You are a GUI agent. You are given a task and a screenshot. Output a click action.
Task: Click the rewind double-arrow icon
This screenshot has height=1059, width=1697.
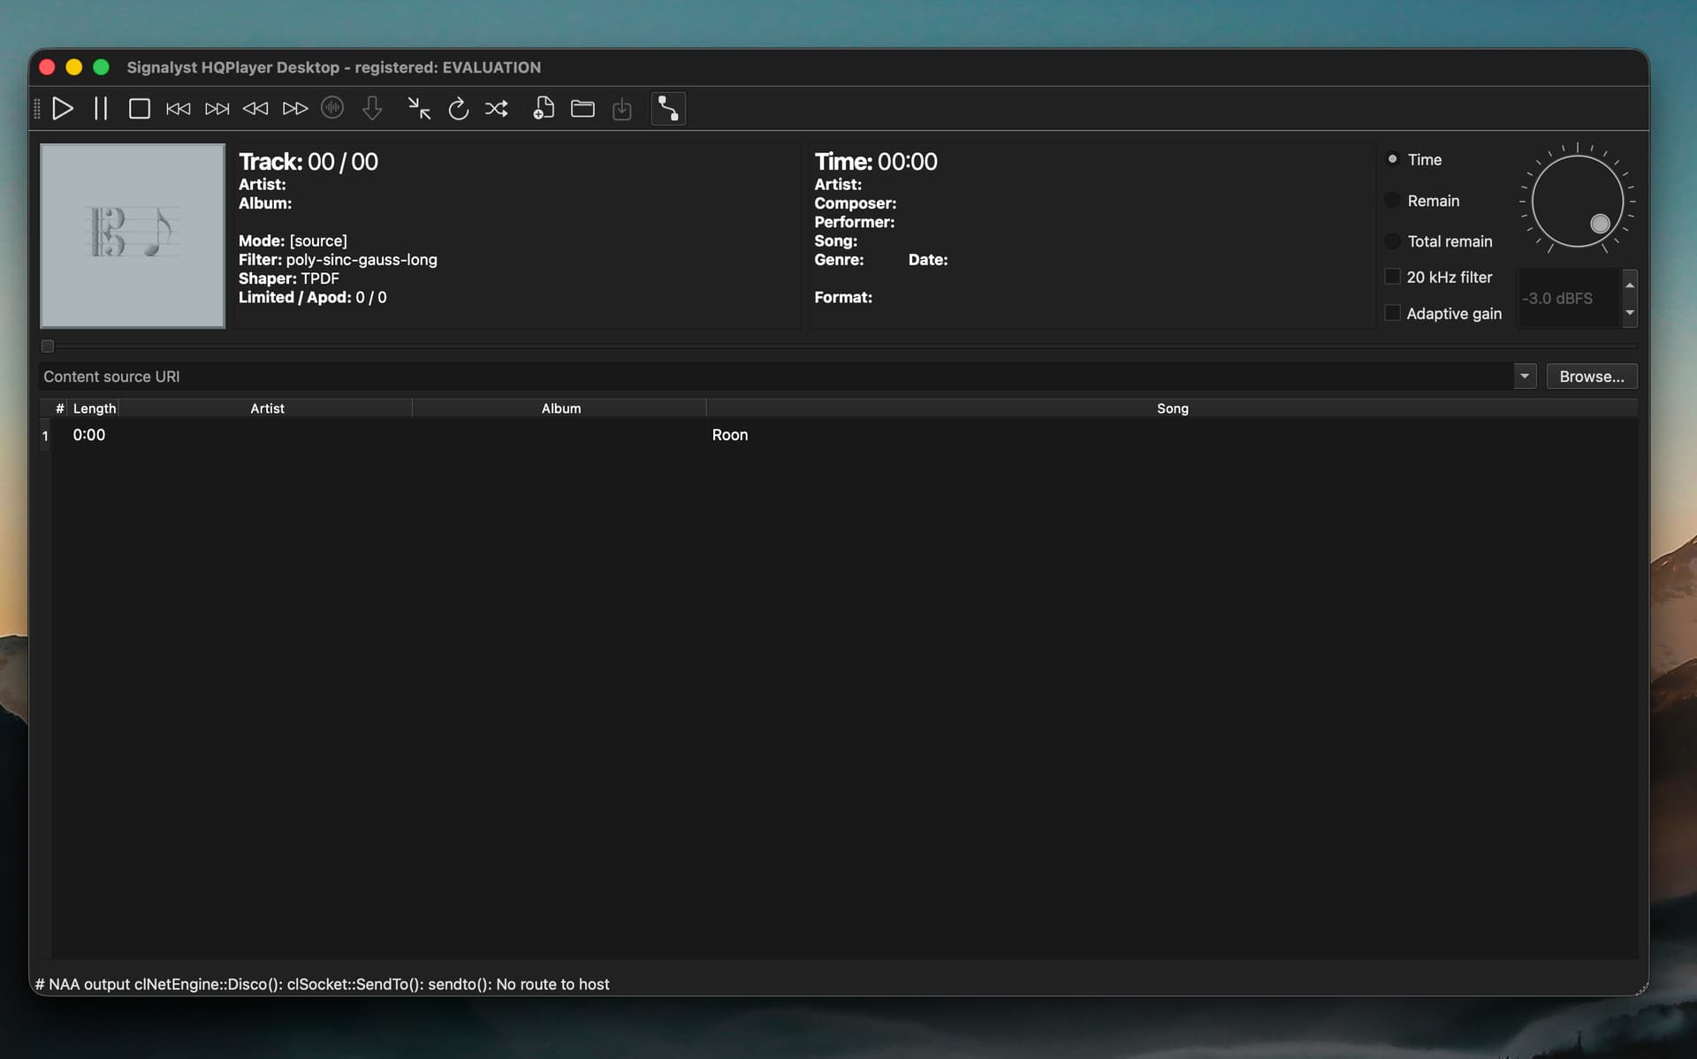(255, 109)
